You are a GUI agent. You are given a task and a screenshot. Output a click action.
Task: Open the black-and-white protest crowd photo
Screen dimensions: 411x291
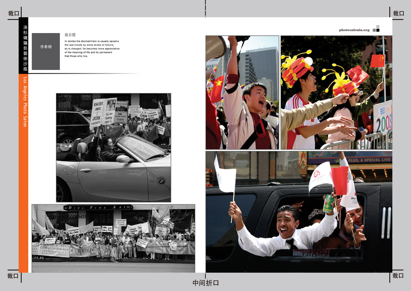[x=113, y=238]
